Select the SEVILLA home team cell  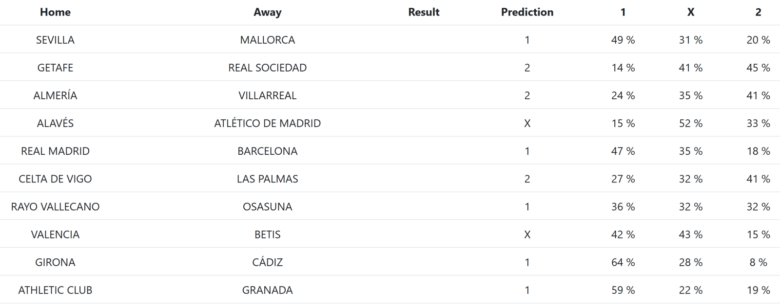pos(55,40)
